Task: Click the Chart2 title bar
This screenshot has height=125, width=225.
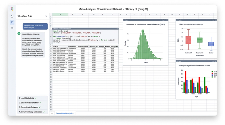Action: 196,20
